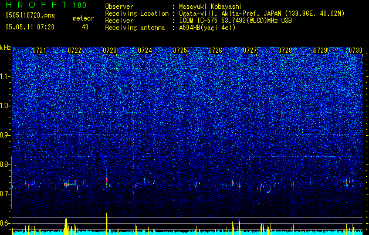Click the HROFFT 1.0.0 title text

(46, 5)
